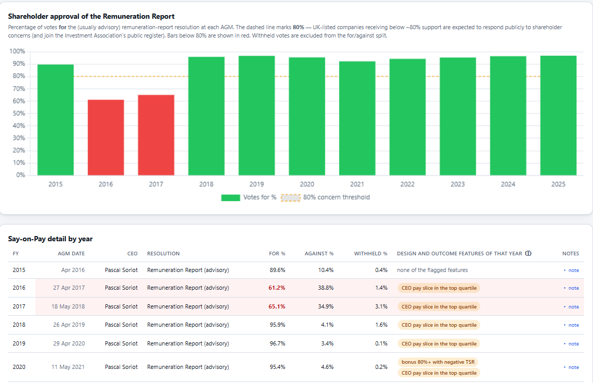Click the '89.6%' For value in FY 2015
This screenshot has width=593, height=383.
[x=278, y=270]
